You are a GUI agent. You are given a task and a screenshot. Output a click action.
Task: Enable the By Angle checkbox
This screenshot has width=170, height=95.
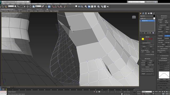(x=142, y=45)
